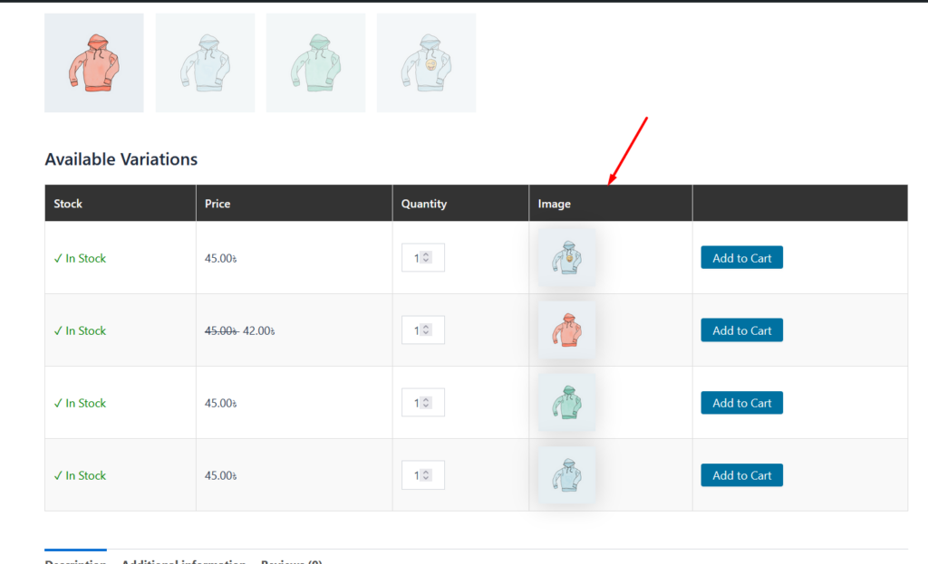Click the quantity stepper for the orange hoodie row
The height and width of the screenshot is (564, 928).
tap(427, 330)
